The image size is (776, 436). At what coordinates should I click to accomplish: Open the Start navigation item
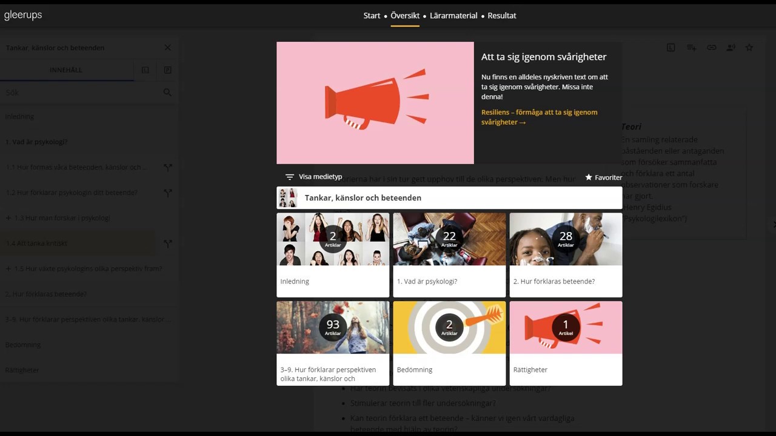point(372,16)
